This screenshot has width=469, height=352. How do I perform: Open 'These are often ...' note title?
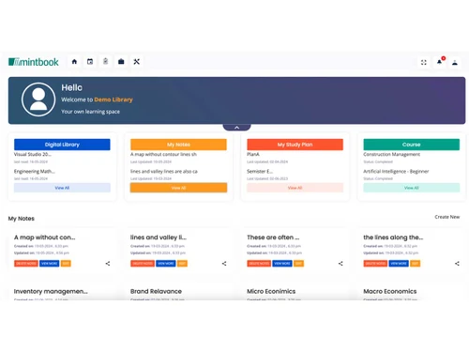(x=273, y=237)
